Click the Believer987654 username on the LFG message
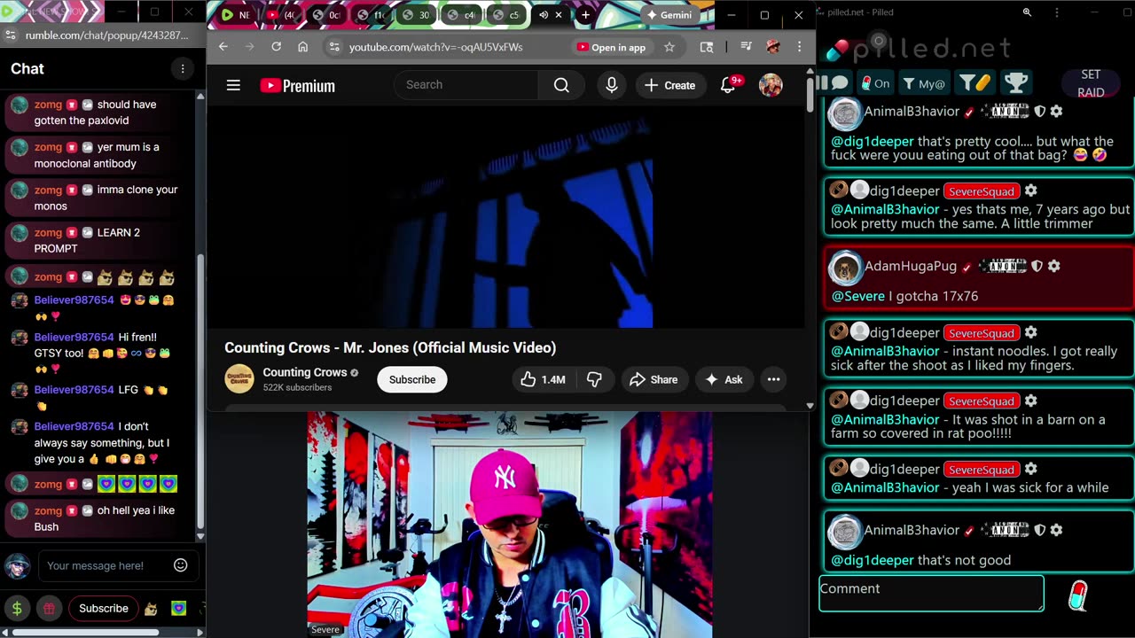 coord(74,390)
